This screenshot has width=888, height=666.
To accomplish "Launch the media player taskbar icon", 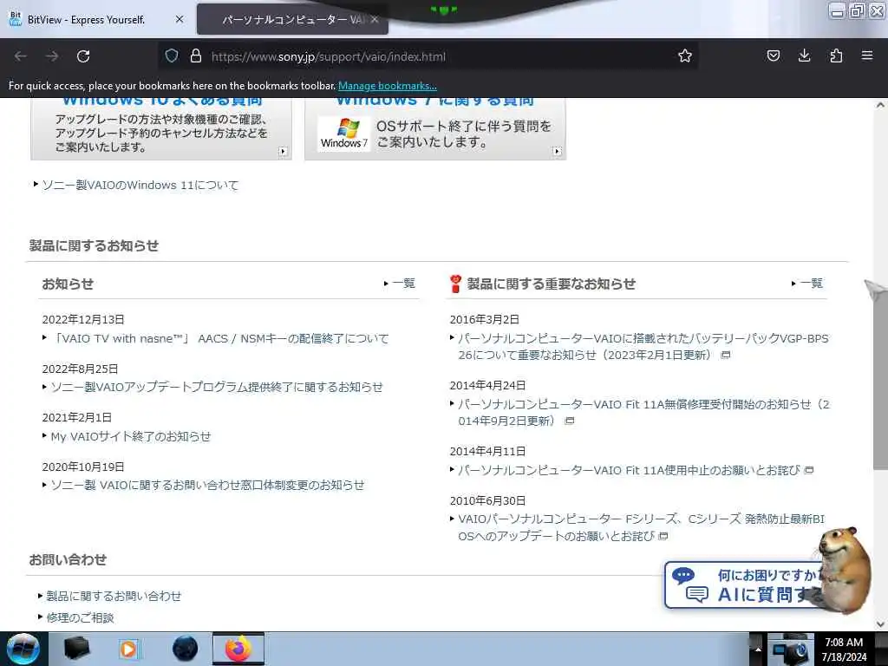I will pos(128,649).
